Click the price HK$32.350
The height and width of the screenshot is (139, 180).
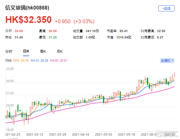coord(28,20)
